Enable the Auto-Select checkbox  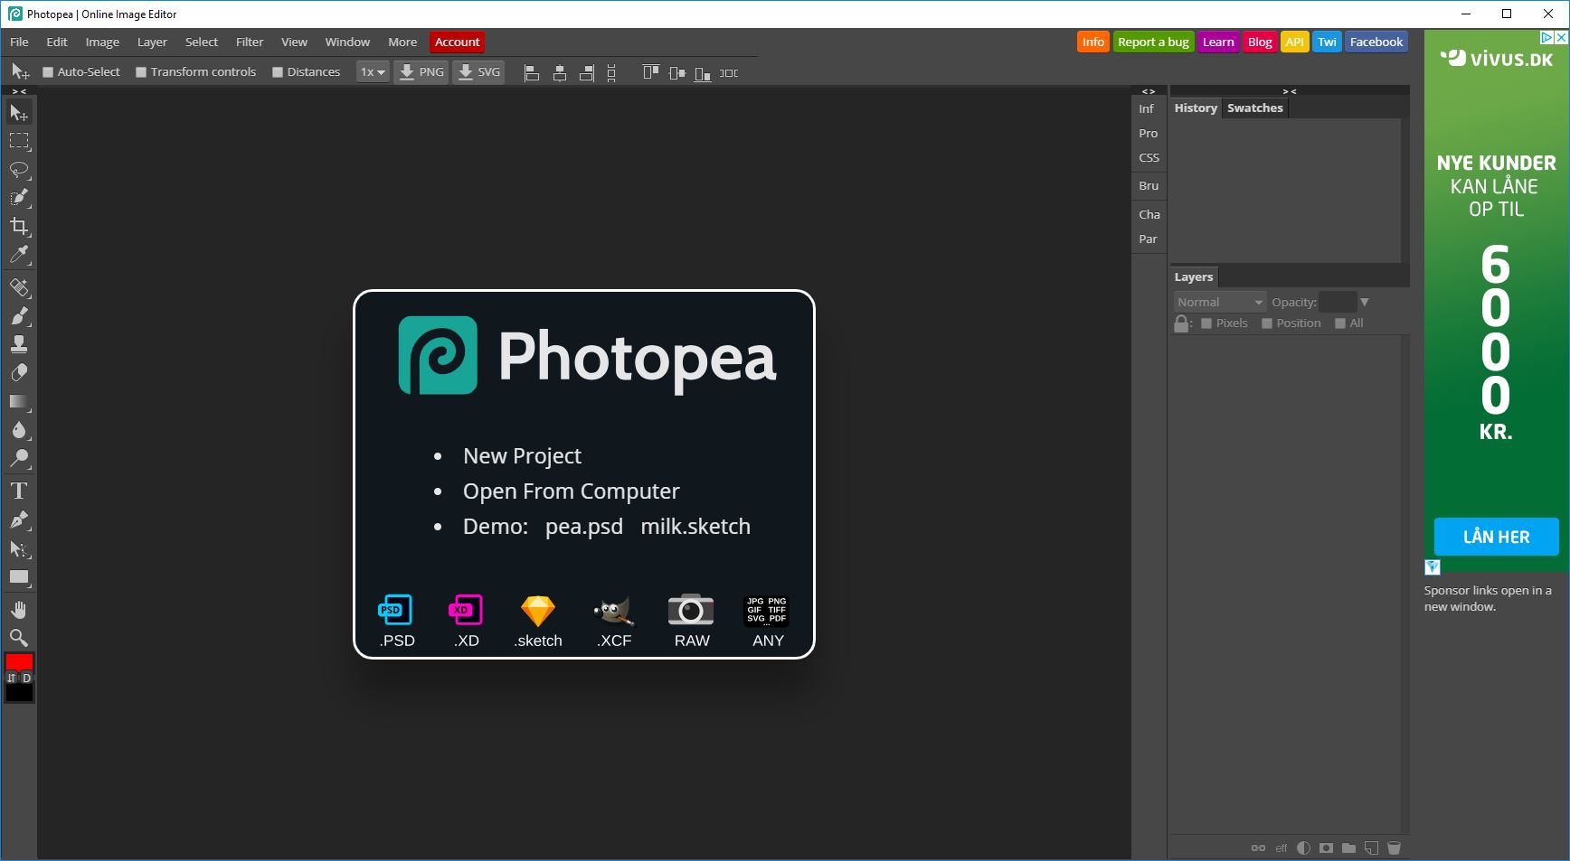[x=49, y=72]
